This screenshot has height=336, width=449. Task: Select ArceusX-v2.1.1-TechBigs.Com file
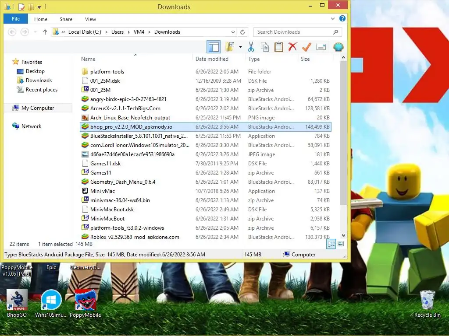pyautogui.click(x=125, y=108)
